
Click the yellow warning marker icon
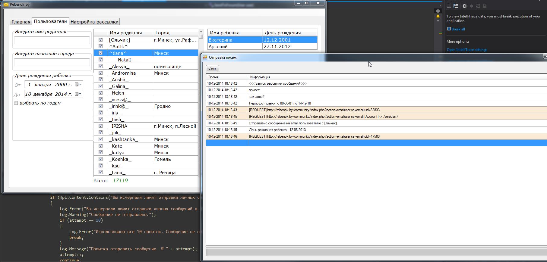438,16
